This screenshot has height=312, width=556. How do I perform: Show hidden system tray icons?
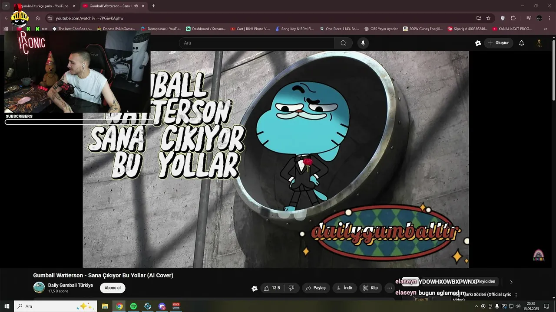pos(476,306)
